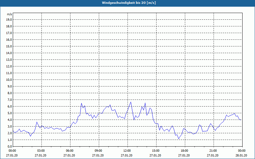Pick the '4,0' y-axis label
The width and height of the screenshot is (255, 159).
tap(10, 120)
